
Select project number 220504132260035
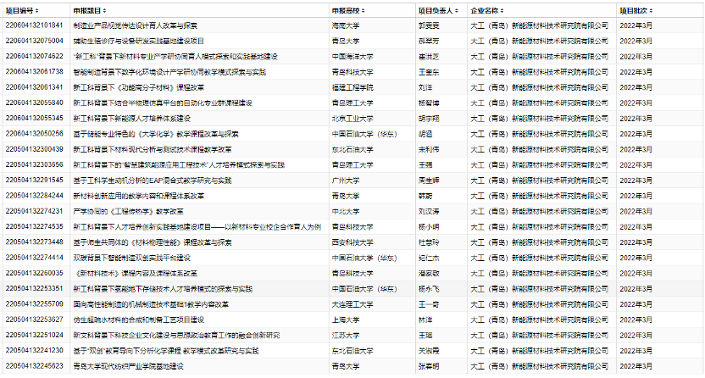tap(34, 273)
